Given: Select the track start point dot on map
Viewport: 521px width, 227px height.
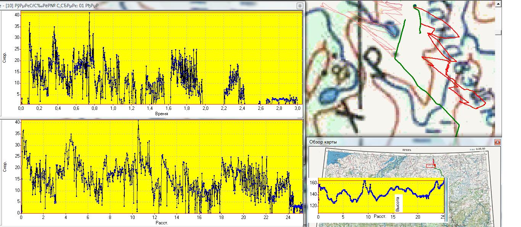Looking at the screenshot, I should (415, 6).
